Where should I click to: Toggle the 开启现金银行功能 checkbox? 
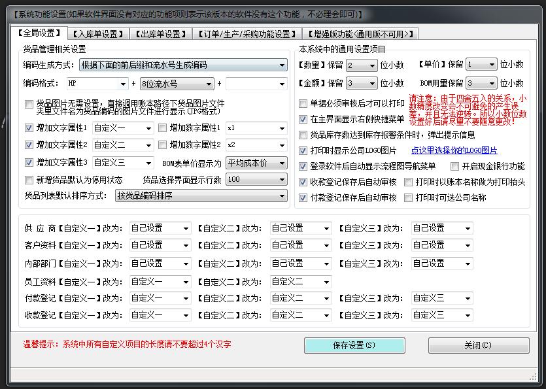tap(455, 167)
